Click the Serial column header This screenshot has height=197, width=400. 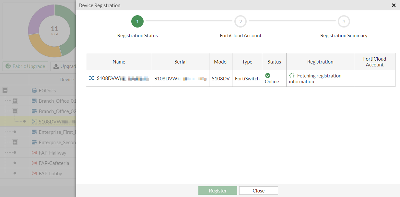click(181, 62)
